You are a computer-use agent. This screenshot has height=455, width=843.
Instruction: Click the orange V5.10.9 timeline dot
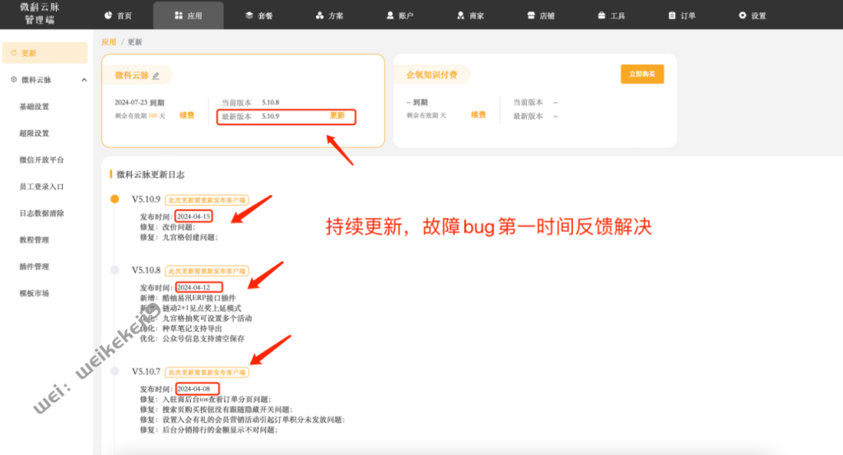114,199
